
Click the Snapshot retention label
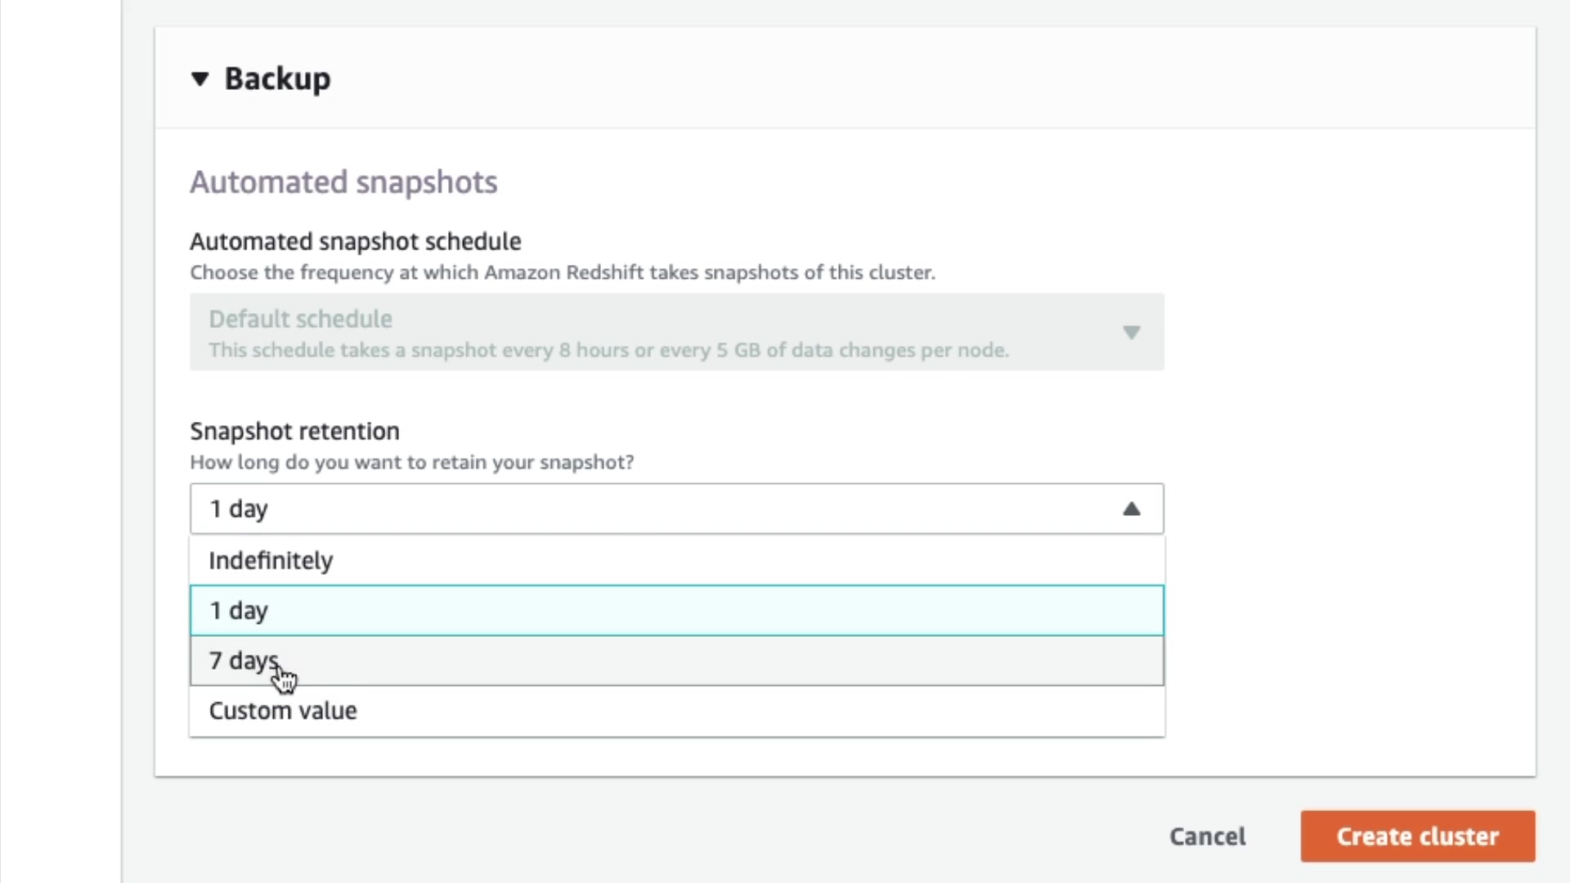[294, 432]
